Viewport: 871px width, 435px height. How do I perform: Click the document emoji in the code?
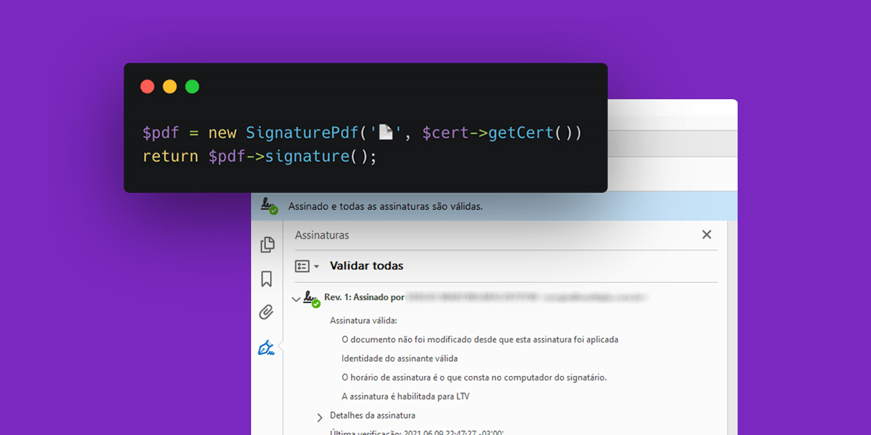coord(386,133)
